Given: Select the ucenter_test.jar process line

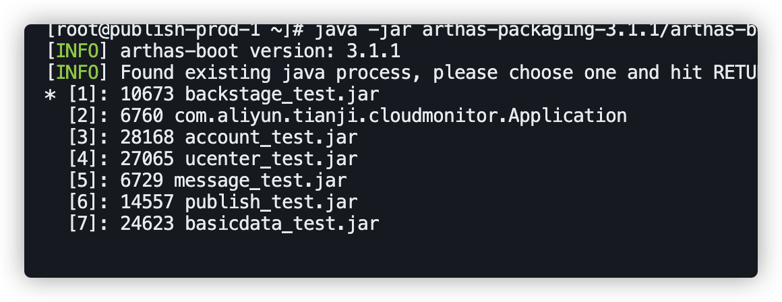Looking at the screenshot, I should [x=213, y=159].
